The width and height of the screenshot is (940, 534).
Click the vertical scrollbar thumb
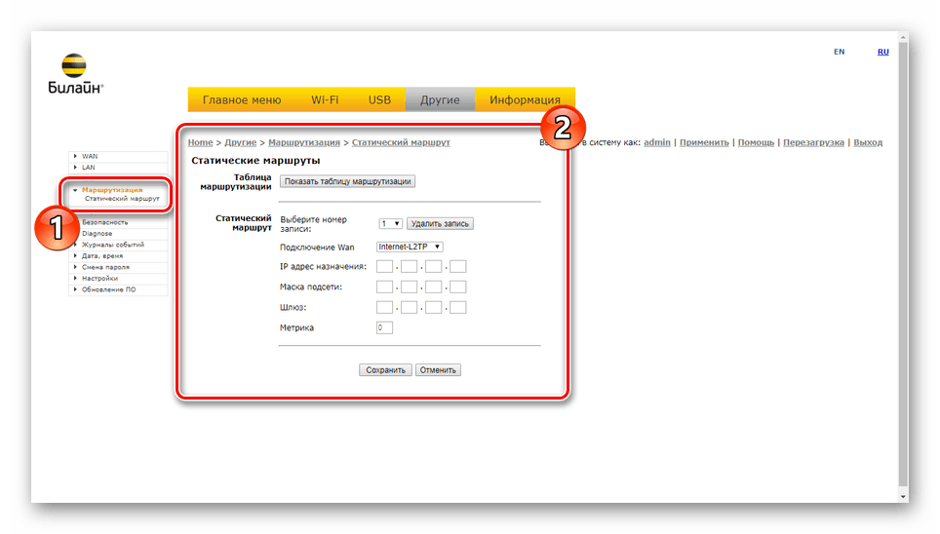903,264
